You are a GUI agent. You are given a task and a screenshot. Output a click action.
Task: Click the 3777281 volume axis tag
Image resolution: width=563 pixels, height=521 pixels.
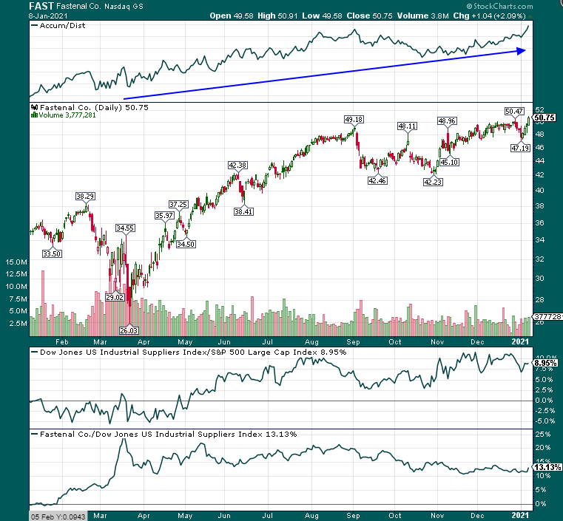click(548, 316)
